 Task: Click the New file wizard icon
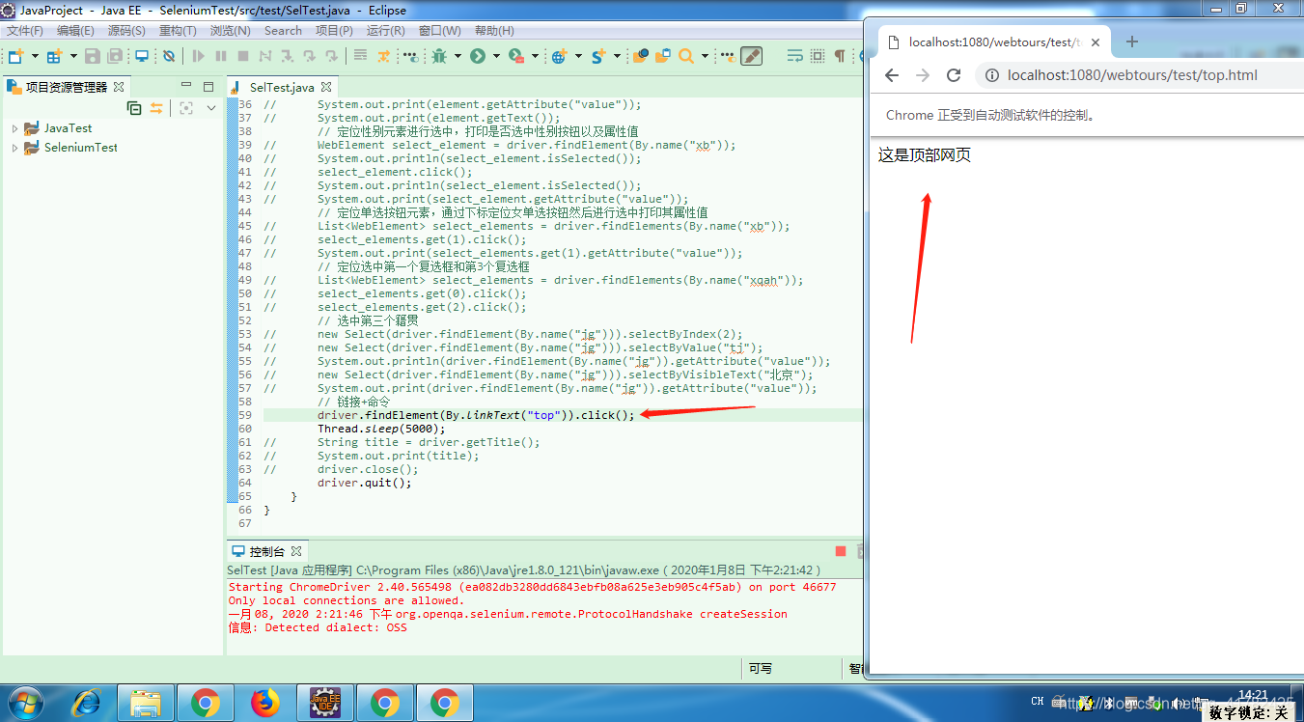click(x=16, y=56)
